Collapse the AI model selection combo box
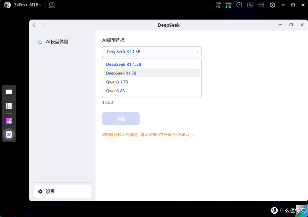 point(152,52)
